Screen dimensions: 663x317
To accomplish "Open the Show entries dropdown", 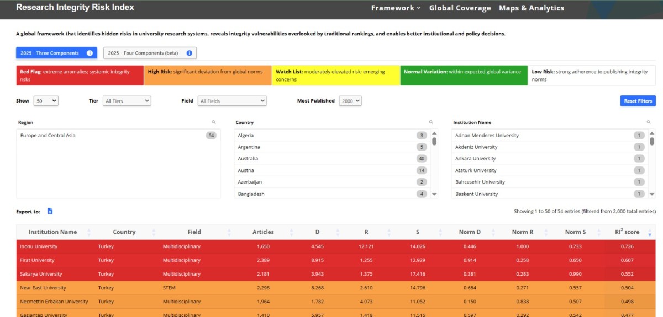I will tap(45, 101).
